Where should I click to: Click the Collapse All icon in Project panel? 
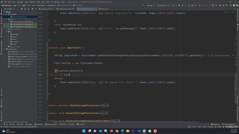28,9
